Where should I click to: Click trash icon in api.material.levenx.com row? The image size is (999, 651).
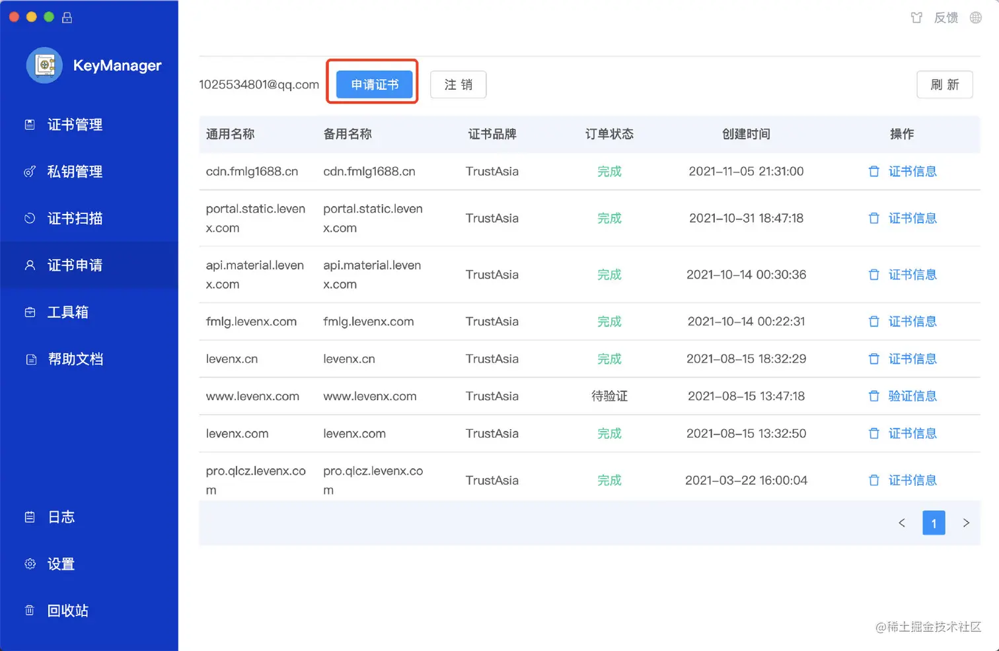coord(873,275)
